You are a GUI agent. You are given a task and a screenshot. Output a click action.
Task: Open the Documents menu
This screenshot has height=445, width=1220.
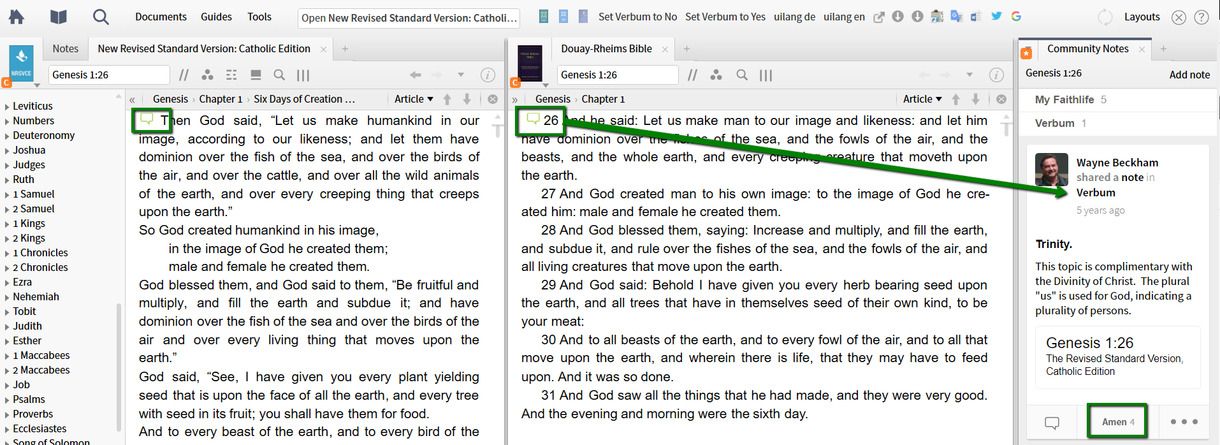[161, 17]
